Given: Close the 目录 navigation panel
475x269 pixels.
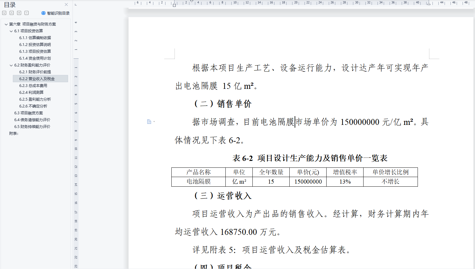Looking at the screenshot, I should click(66, 4).
